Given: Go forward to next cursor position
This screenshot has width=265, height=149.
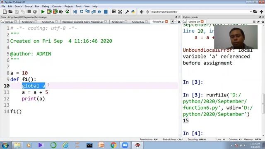Looking at the screenshot, I should [x=147, y=12].
